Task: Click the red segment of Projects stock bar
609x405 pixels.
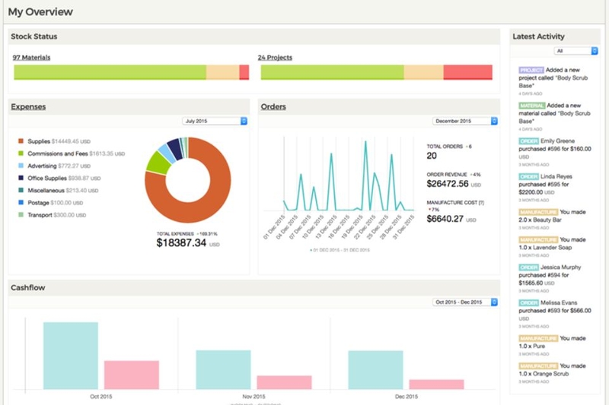Action: 467,72
